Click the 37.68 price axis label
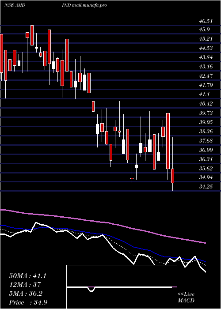The height and width of the screenshot is (309, 221). click(206, 141)
